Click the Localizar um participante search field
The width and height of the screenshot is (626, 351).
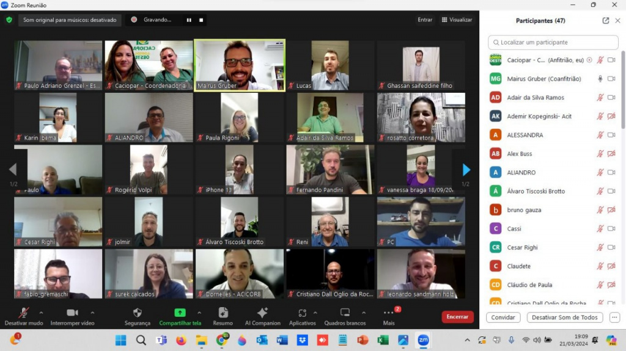553,42
